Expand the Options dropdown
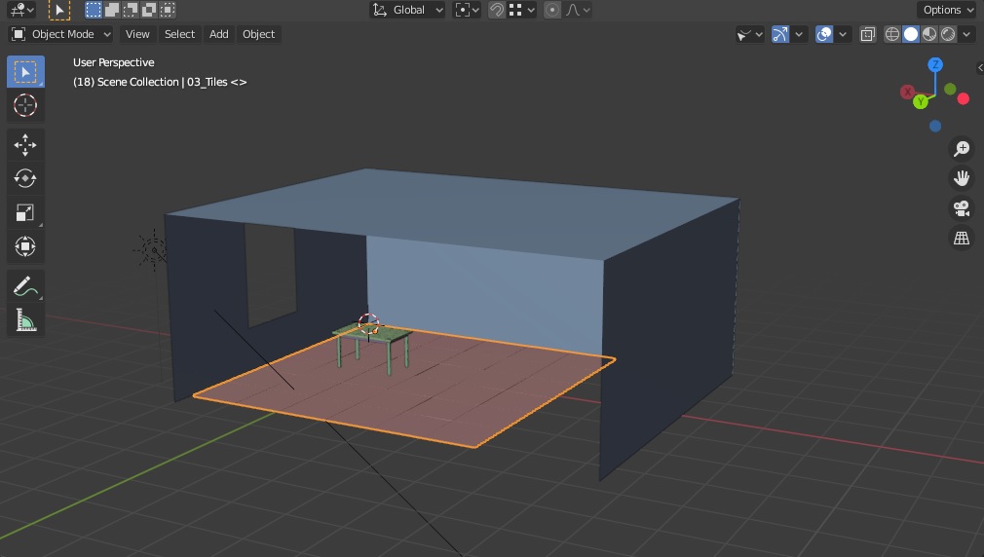Viewport: 984px width, 557px height. (x=946, y=10)
